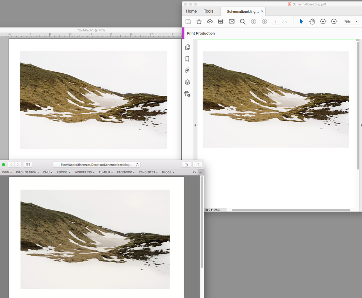Select the Hand tool in Acrobat
This screenshot has width=362, height=298.
tap(312, 21)
